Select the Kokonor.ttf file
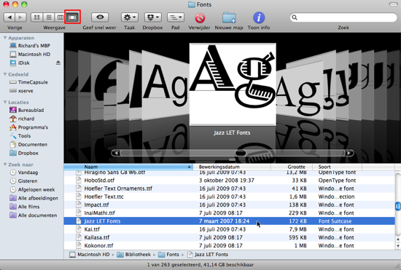 [x=230, y=246]
